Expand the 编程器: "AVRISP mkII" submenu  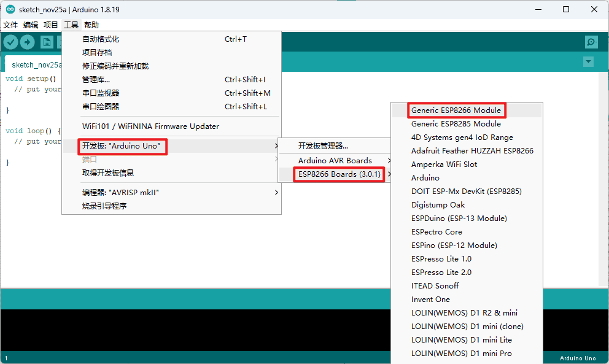[x=171, y=193]
